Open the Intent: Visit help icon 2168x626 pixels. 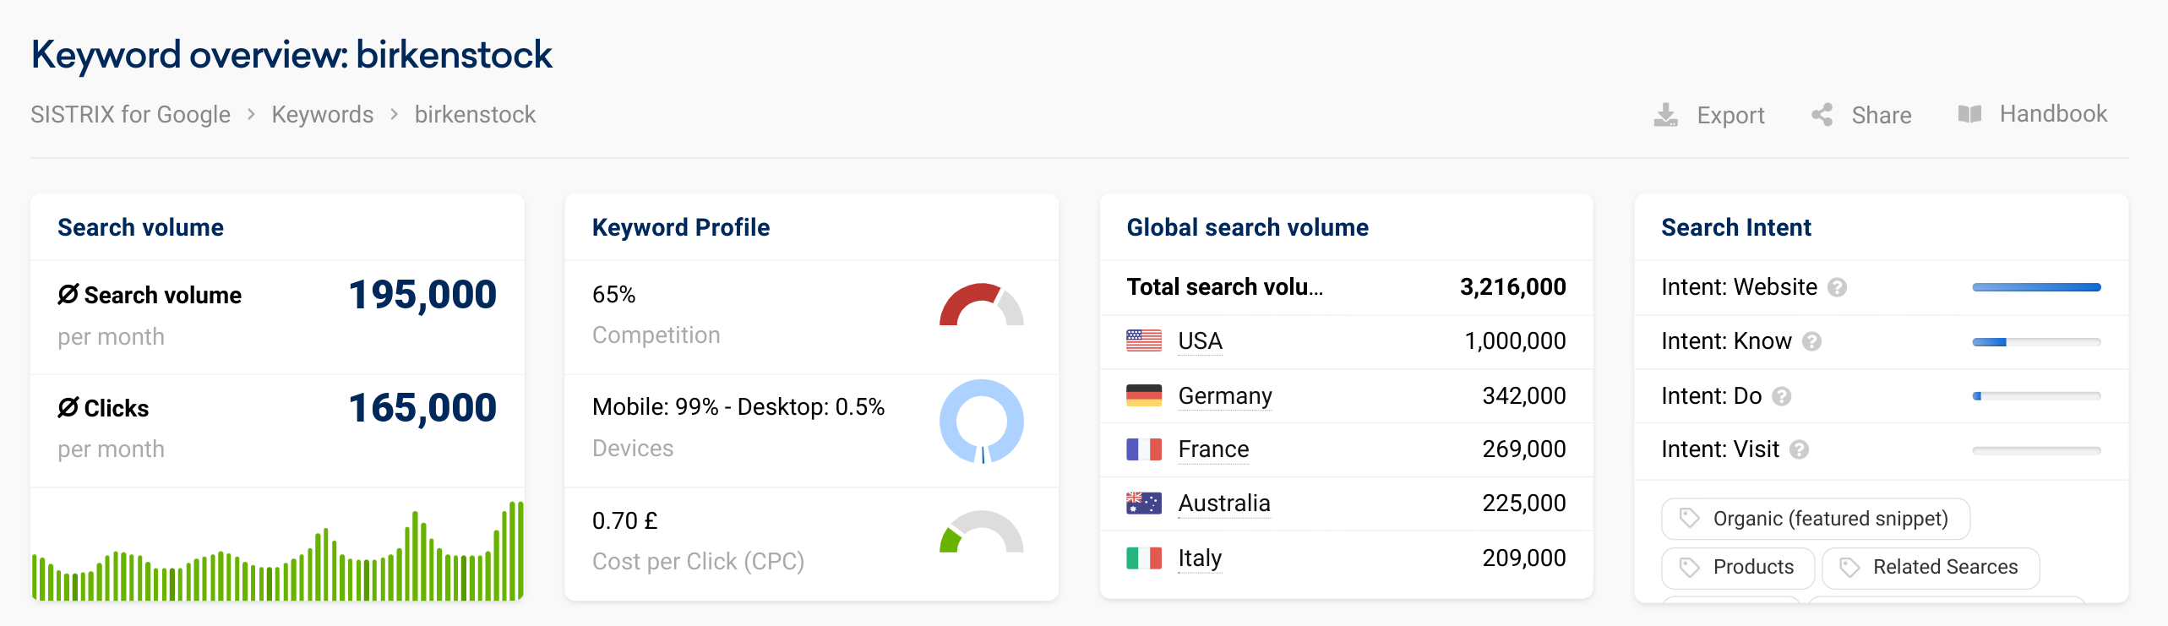[1799, 449]
